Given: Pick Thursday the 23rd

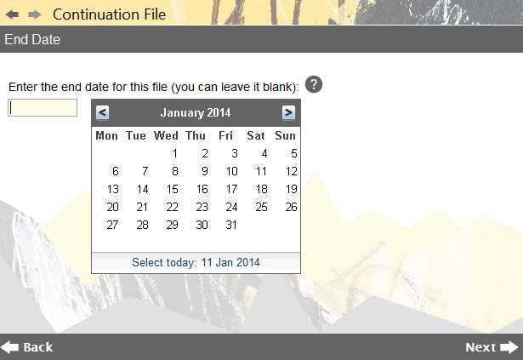Looking at the screenshot, I should [202, 207].
